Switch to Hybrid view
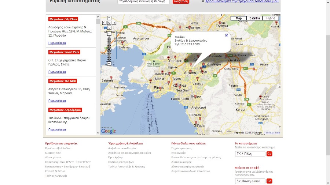The height and width of the screenshot is (185, 330). [271, 18]
